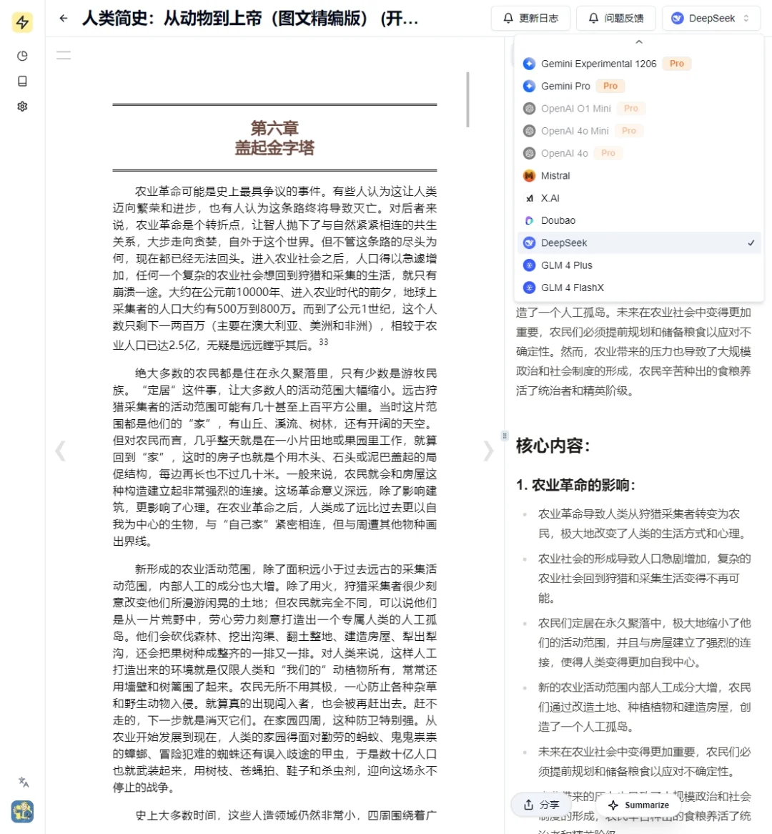Click the translate language icon
This screenshot has height=834, width=772.
[24, 782]
